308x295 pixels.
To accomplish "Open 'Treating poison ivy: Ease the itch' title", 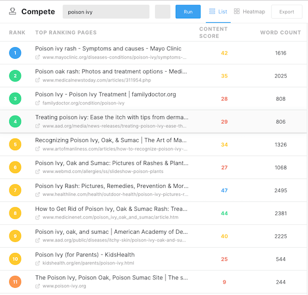I will point(112,117).
